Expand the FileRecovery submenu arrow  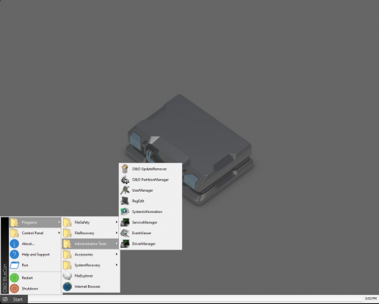117,233
